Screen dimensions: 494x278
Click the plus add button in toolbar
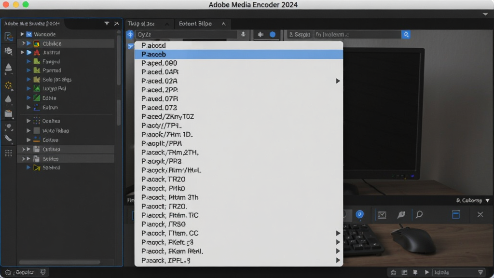point(261,34)
